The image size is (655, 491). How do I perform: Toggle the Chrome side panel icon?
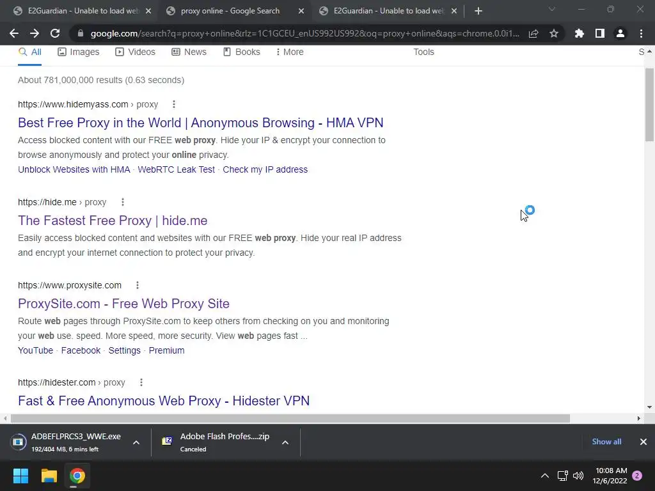tap(600, 33)
